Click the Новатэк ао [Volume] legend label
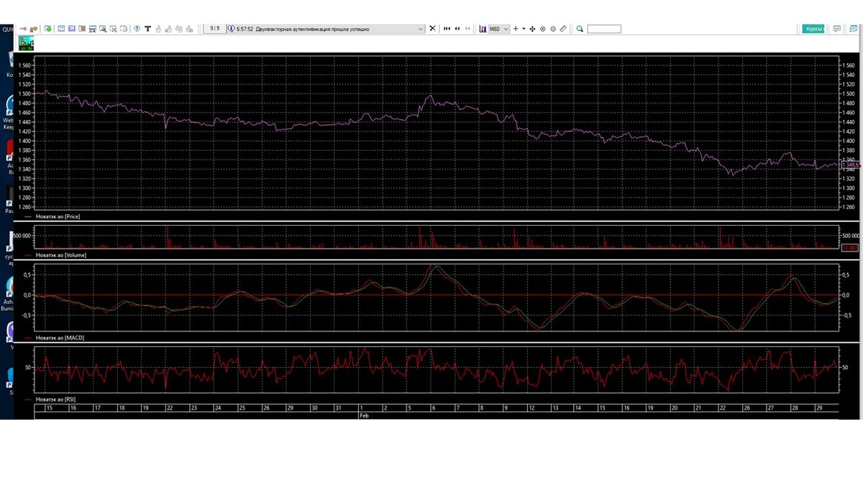This screenshot has width=863, height=485. [60, 255]
